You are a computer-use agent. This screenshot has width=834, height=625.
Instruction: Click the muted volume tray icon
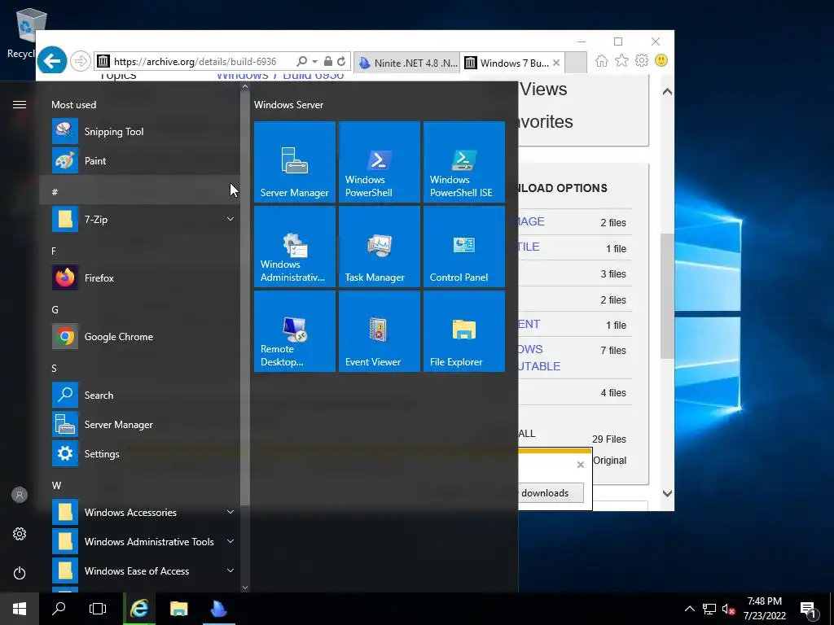click(727, 609)
